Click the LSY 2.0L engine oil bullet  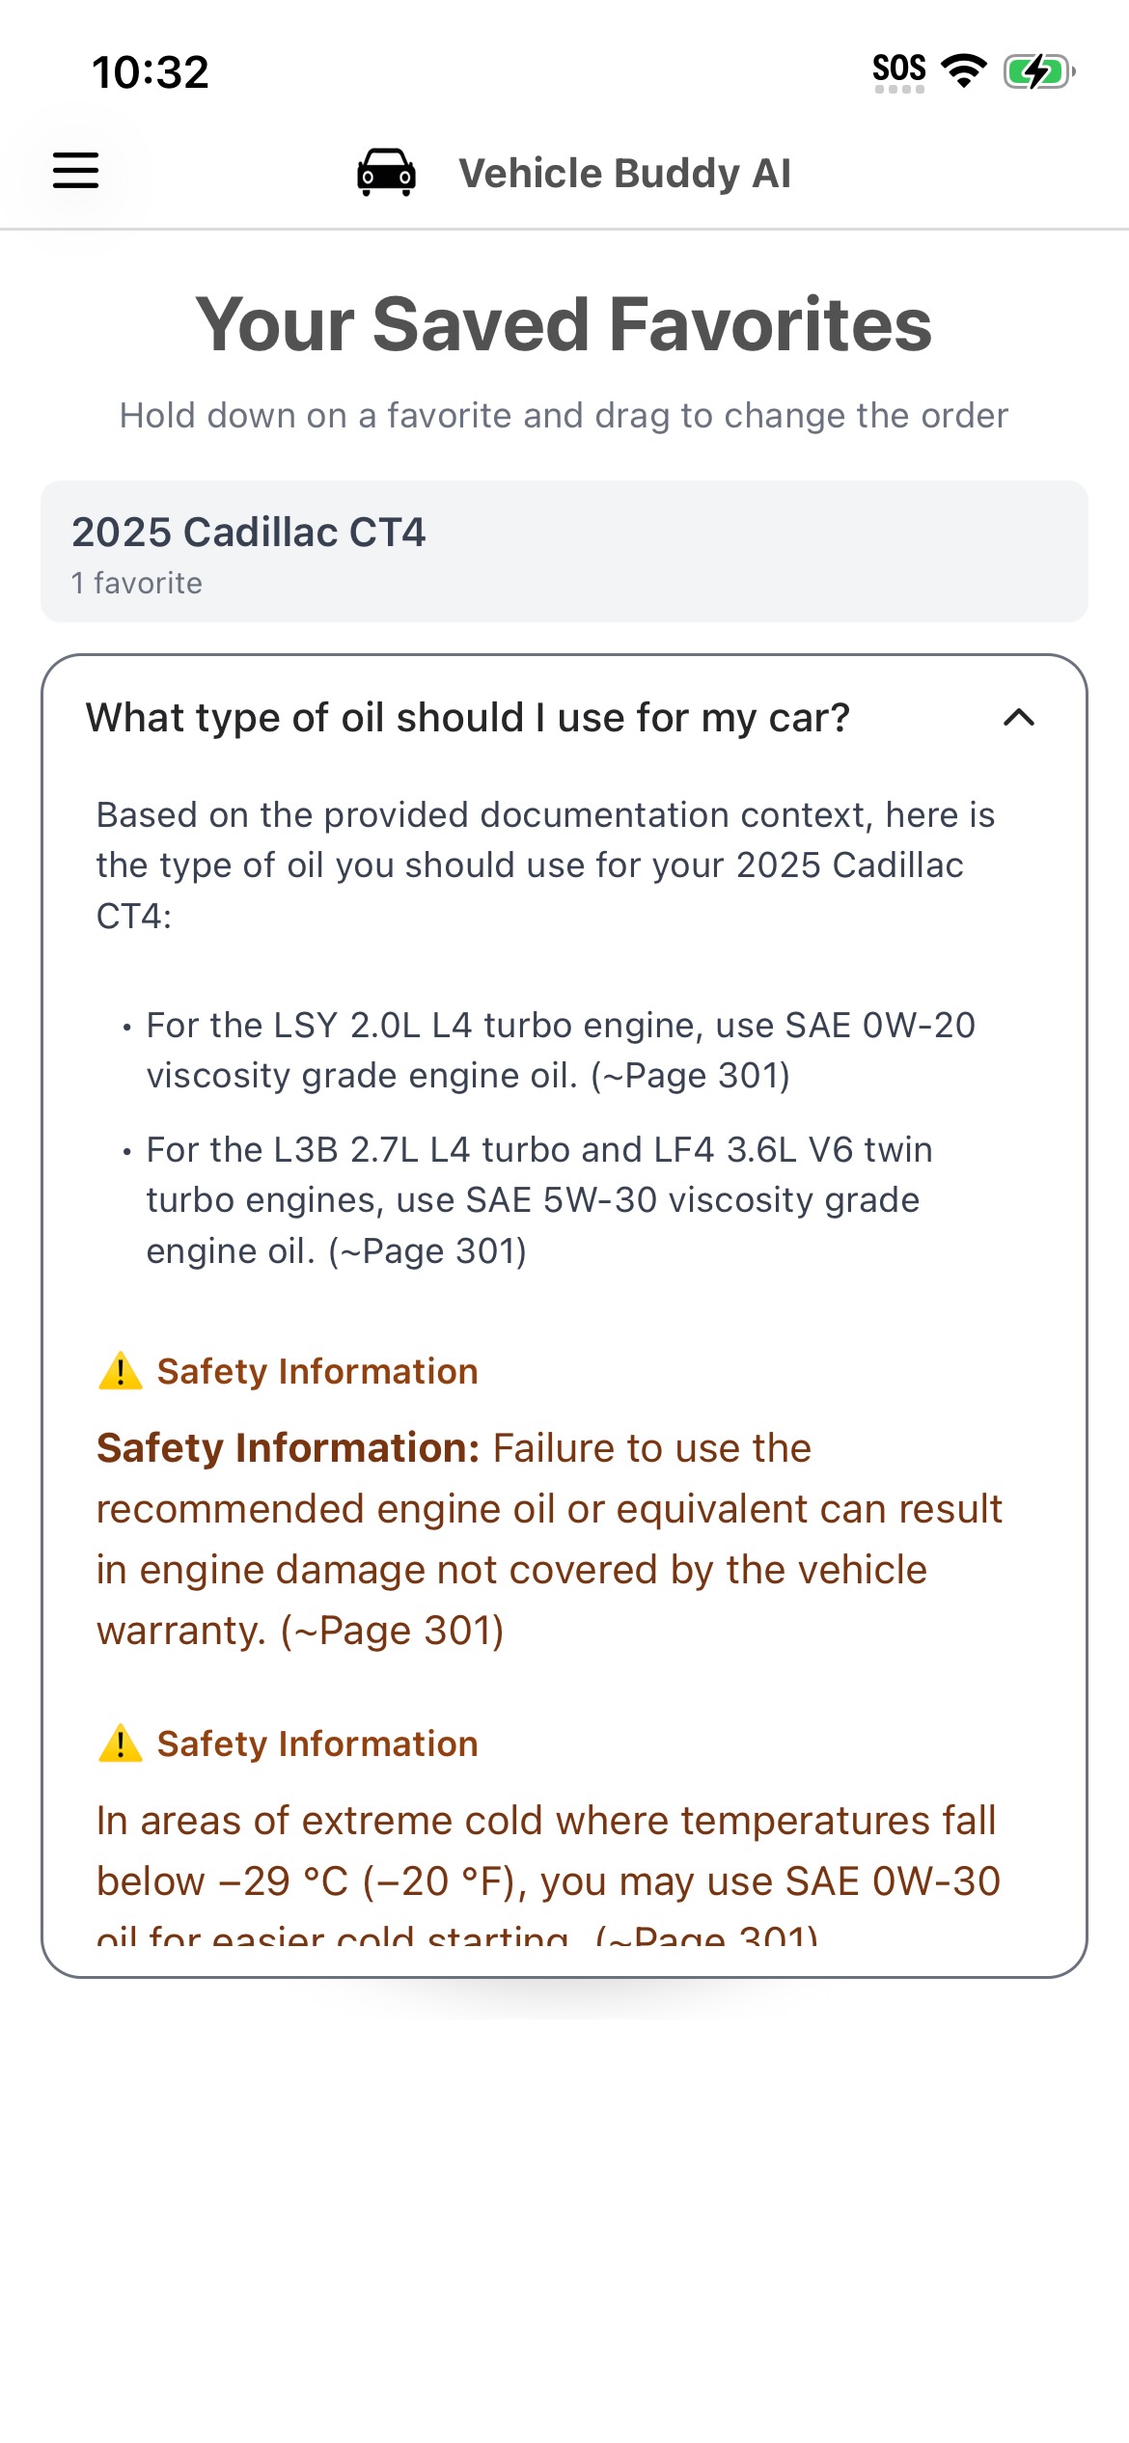tap(561, 1050)
